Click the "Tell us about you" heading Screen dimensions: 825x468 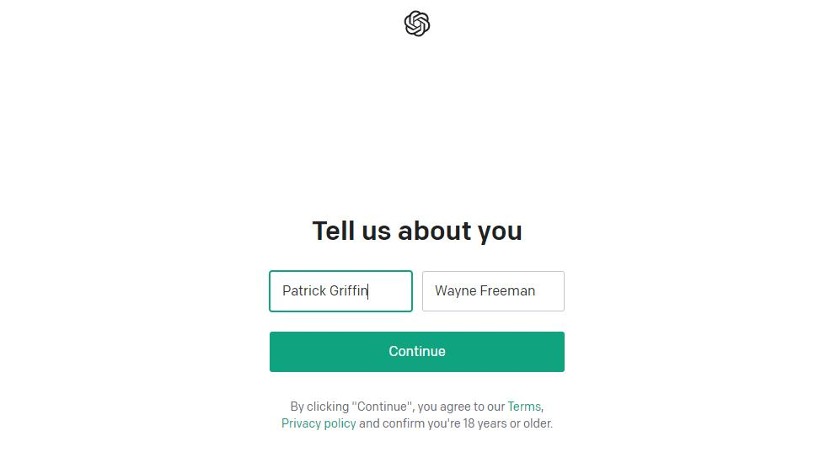(x=416, y=231)
